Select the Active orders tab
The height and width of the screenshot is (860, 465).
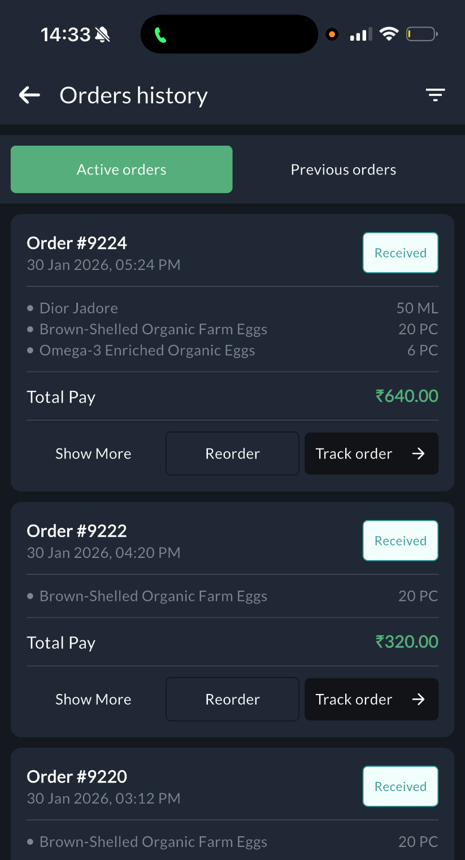pos(121,170)
